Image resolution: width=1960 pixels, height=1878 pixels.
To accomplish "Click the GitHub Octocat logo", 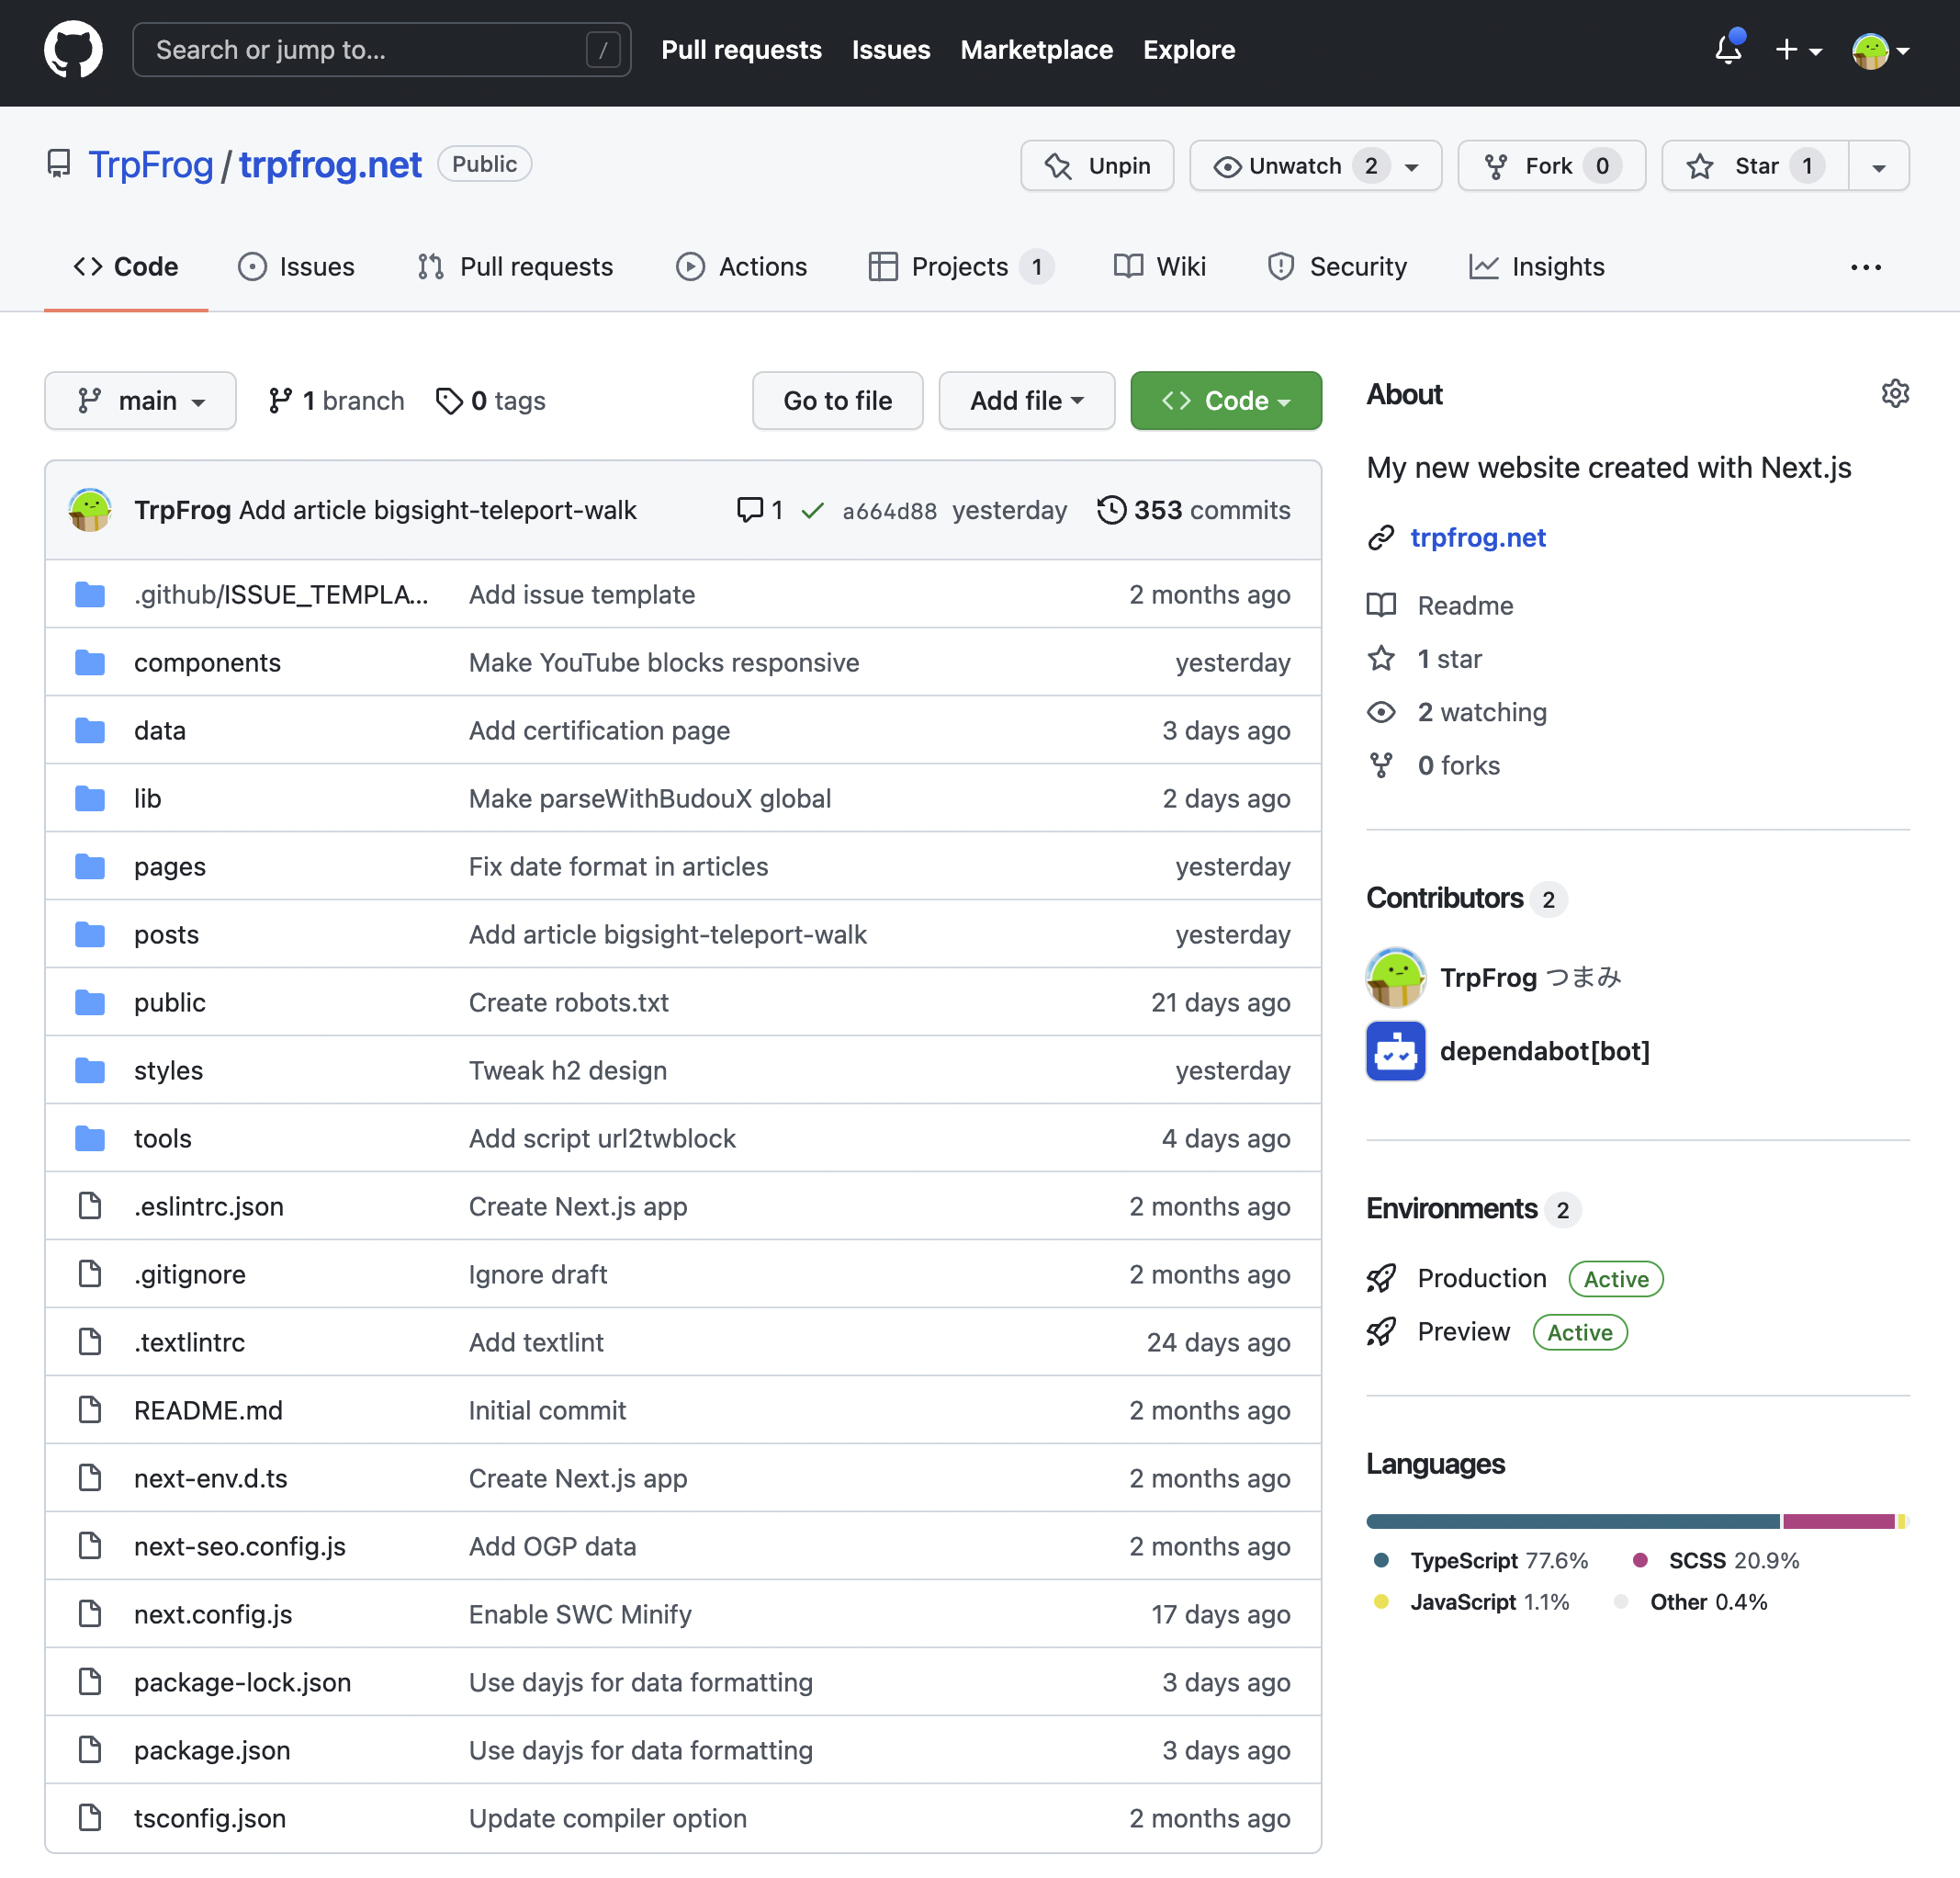I will [x=73, y=49].
